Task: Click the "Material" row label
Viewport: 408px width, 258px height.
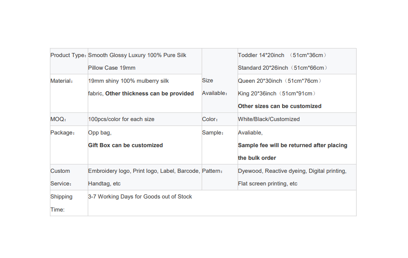Action: tap(62, 81)
